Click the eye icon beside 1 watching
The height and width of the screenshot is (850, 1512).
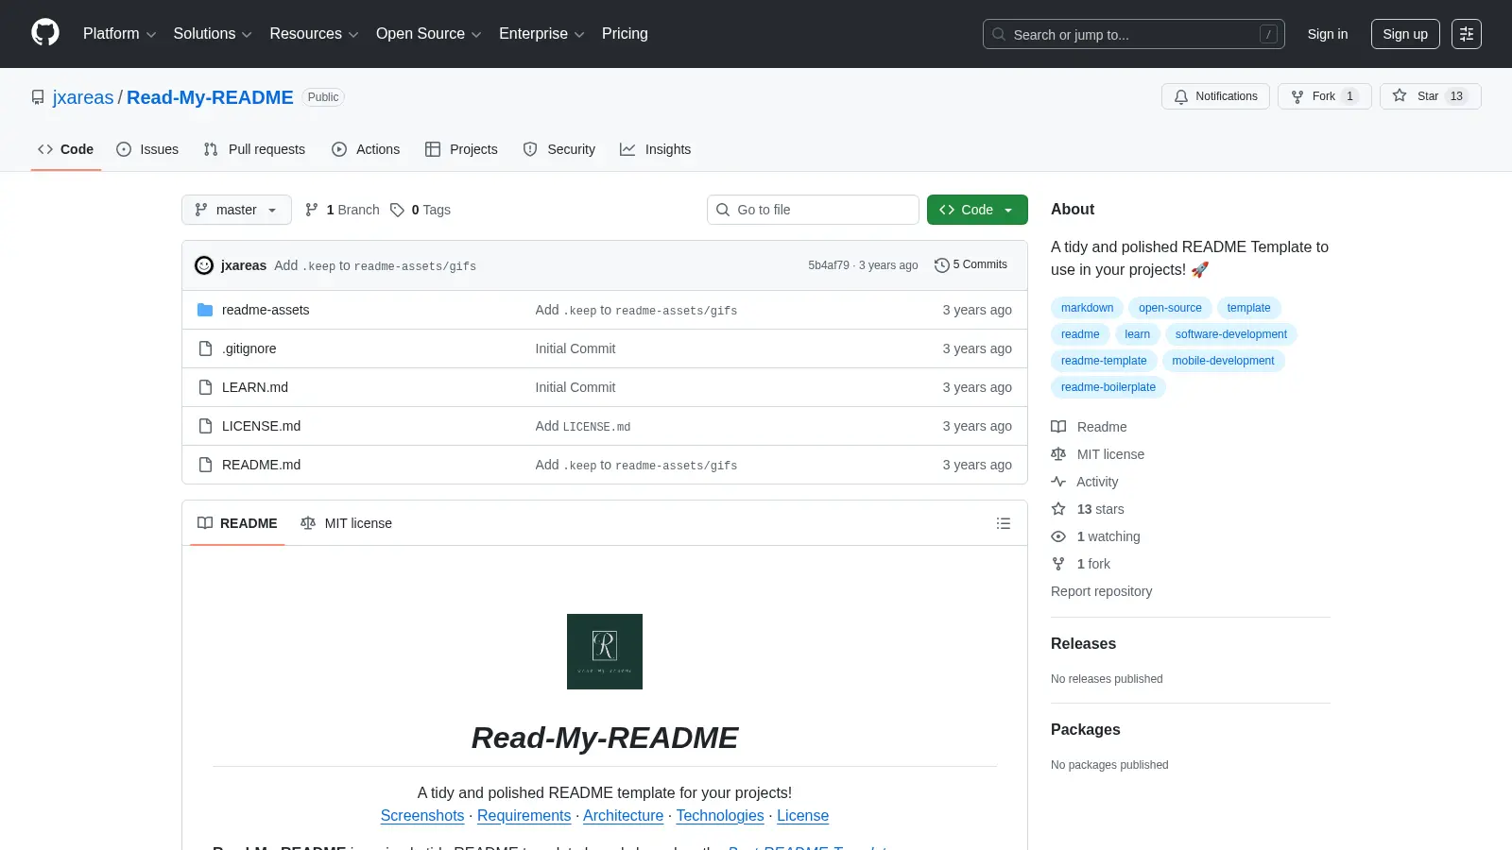(x=1058, y=536)
